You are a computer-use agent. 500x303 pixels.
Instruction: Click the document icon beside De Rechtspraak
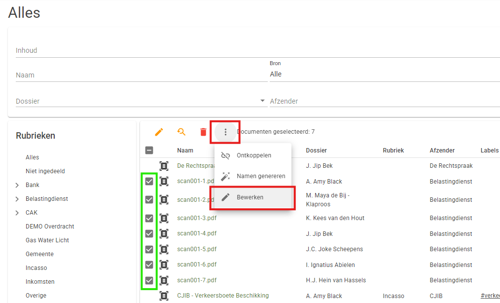point(164,166)
